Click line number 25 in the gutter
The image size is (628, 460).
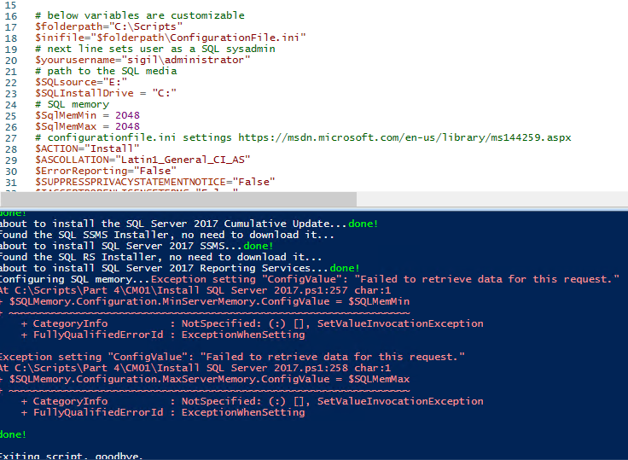11,116
